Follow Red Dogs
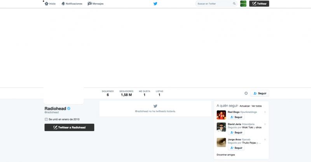 pyautogui.click(x=236, y=117)
